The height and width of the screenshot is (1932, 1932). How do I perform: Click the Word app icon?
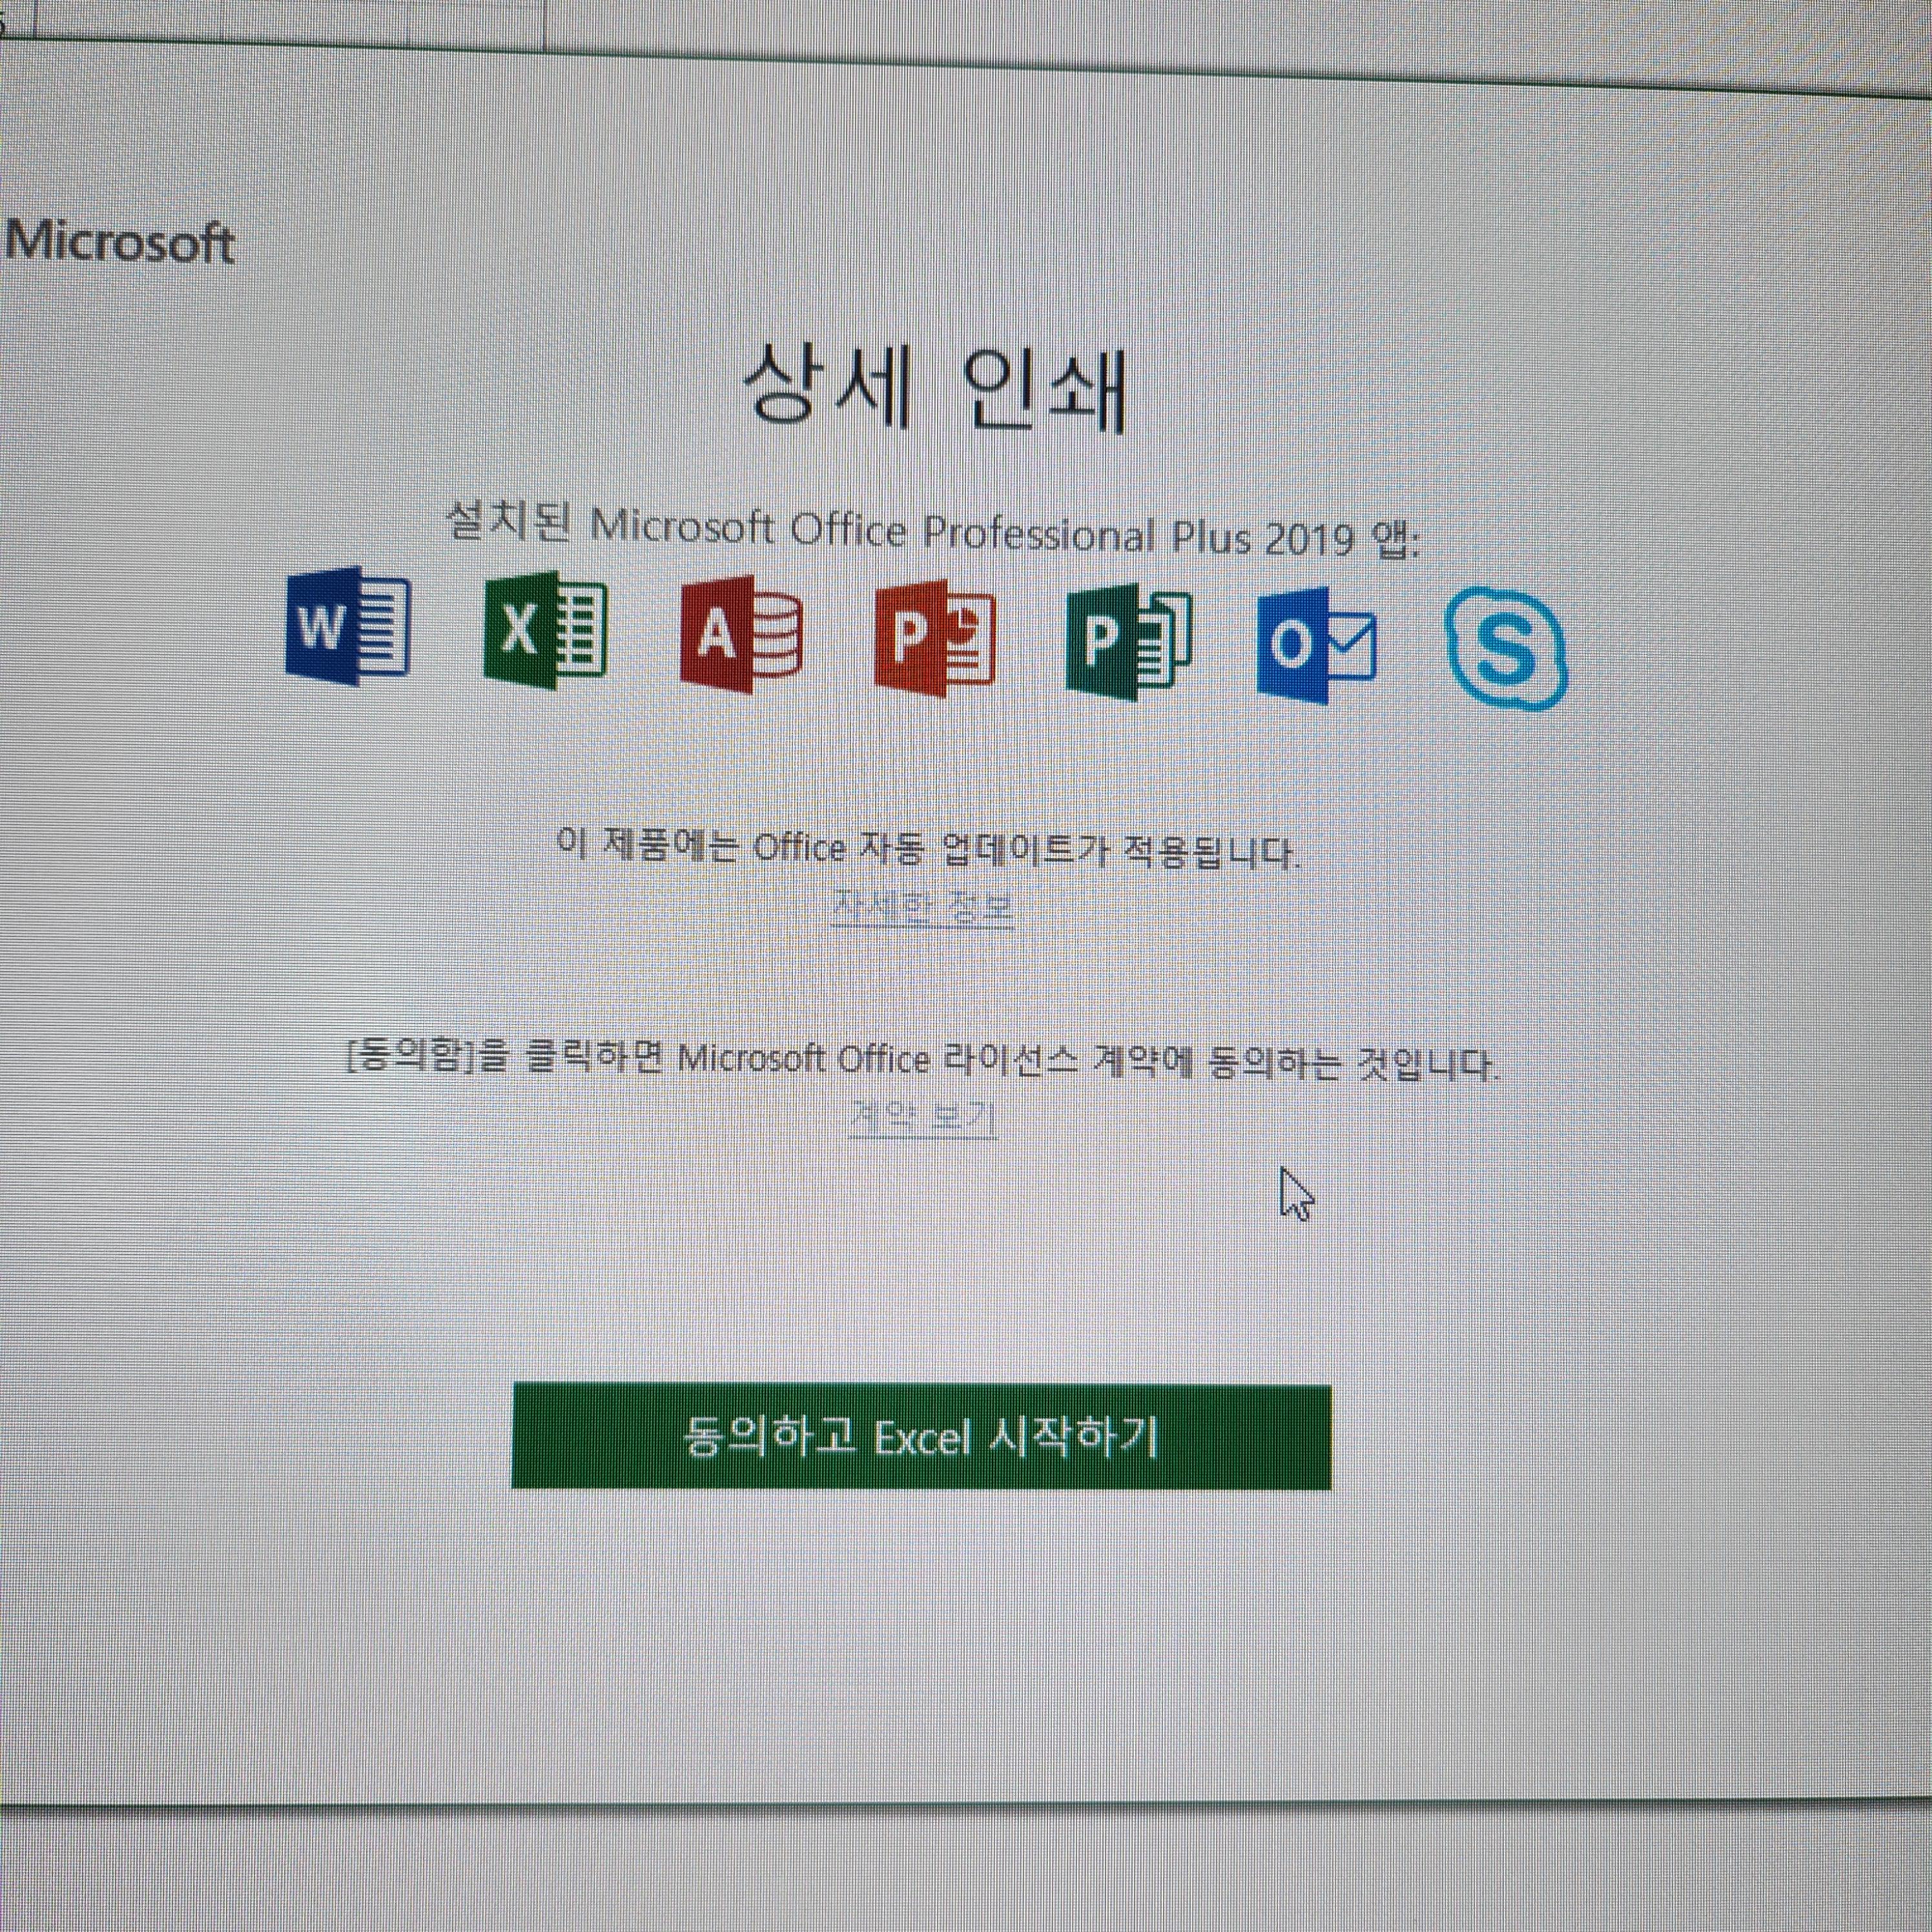click(x=347, y=627)
